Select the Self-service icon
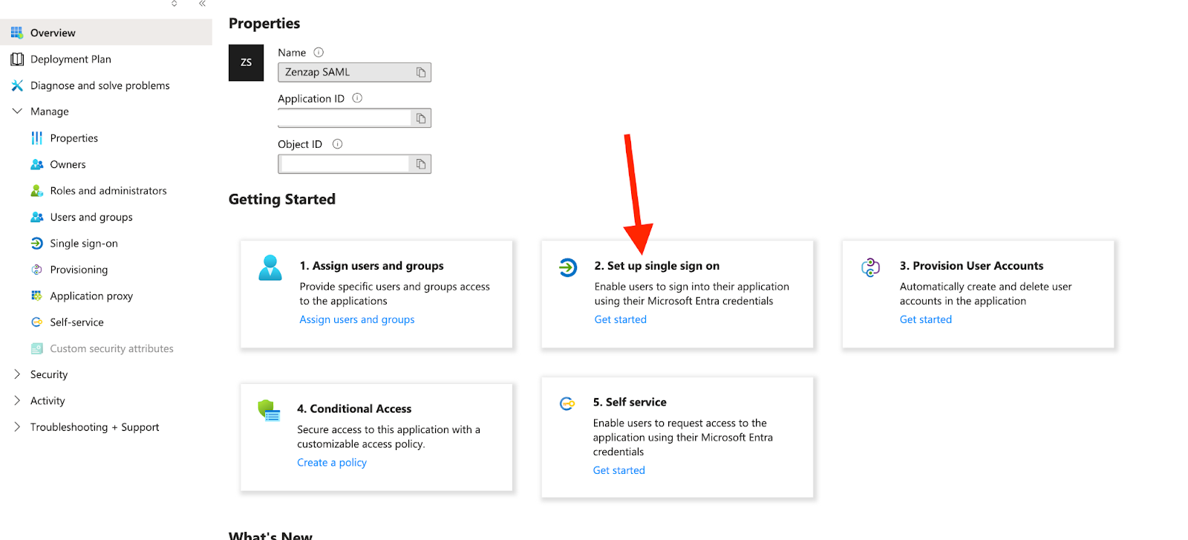Screen dimensions: 1188x540 [36, 322]
